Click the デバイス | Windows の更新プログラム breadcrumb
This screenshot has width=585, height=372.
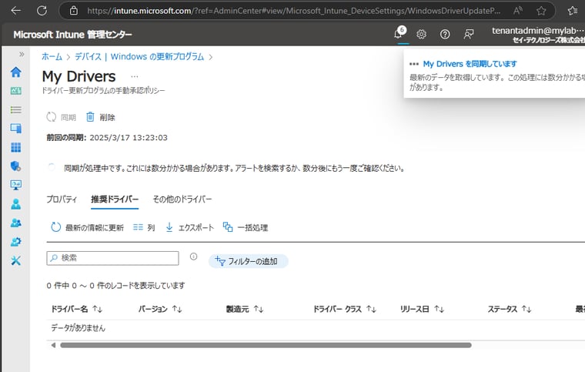click(139, 57)
